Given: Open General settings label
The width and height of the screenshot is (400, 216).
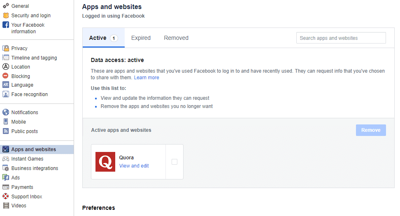Looking at the screenshot, I should pyautogui.click(x=20, y=6).
